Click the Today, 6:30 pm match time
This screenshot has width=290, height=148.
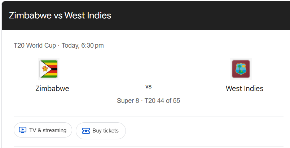(x=83, y=45)
